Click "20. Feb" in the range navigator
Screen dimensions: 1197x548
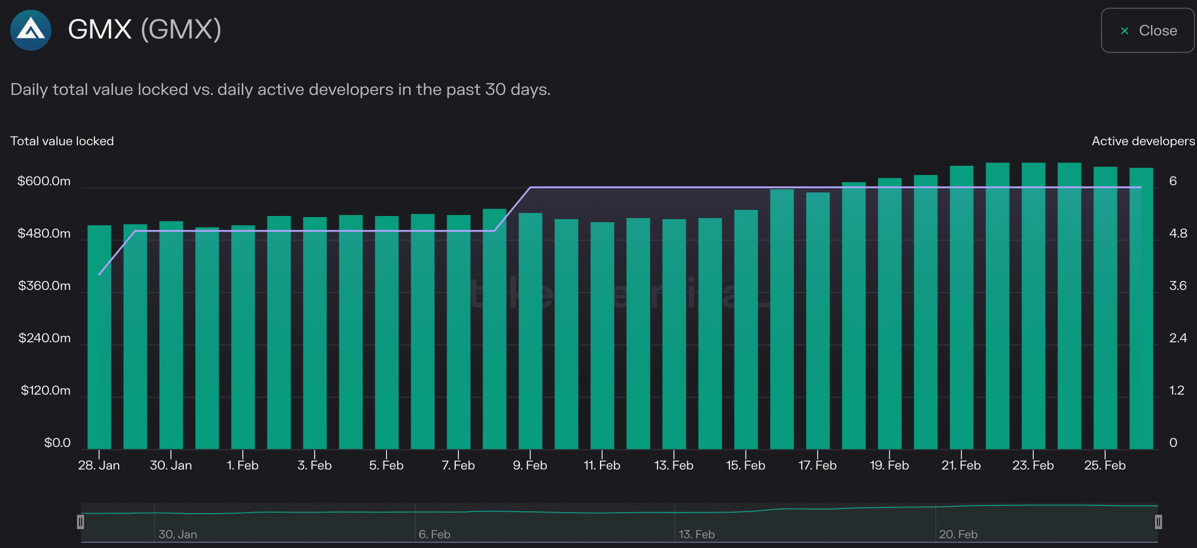point(958,534)
